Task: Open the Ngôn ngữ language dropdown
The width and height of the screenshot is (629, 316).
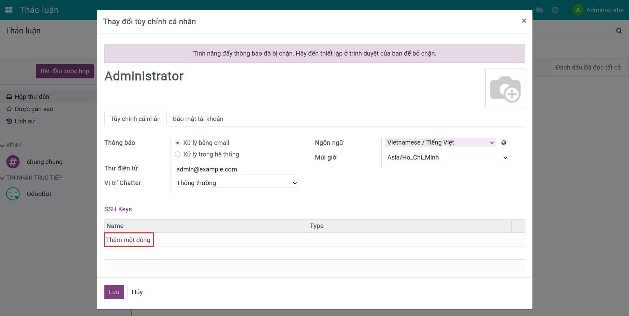Action: click(x=440, y=142)
